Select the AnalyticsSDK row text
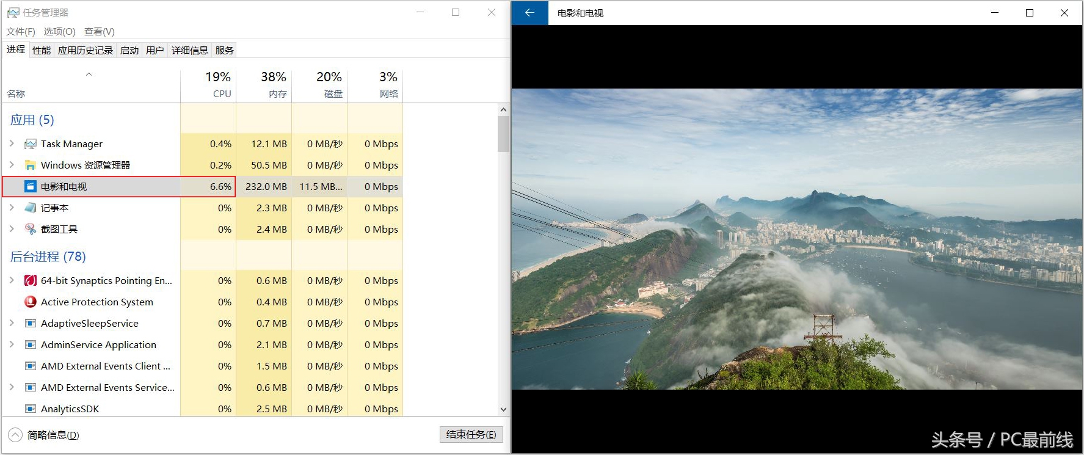1084x455 pixels. point(70,409)
